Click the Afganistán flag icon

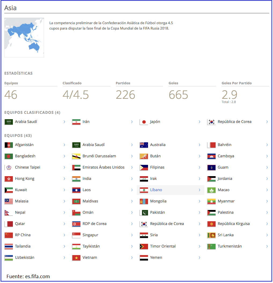(x=9, y=145)
